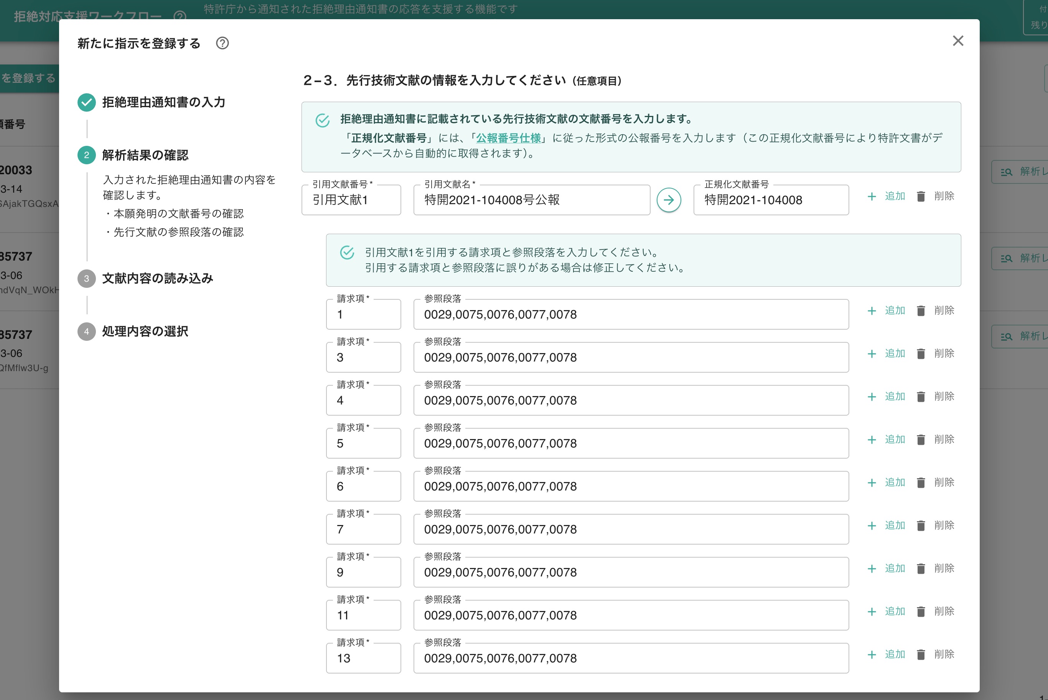Screen dimensions: 1048x700
Task: Click plus icon in 請求項 4 row
Action: (872, 397)
